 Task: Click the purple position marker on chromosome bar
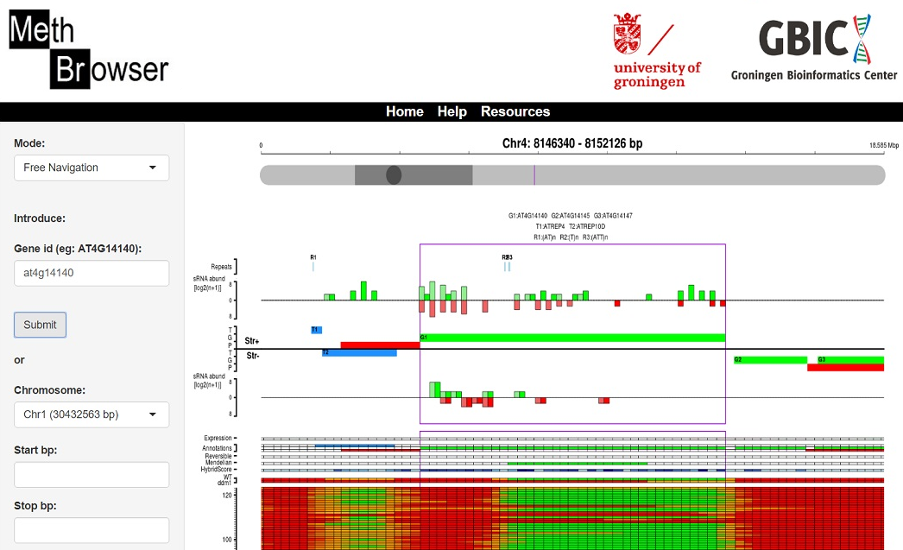click(x=534, y=175)
